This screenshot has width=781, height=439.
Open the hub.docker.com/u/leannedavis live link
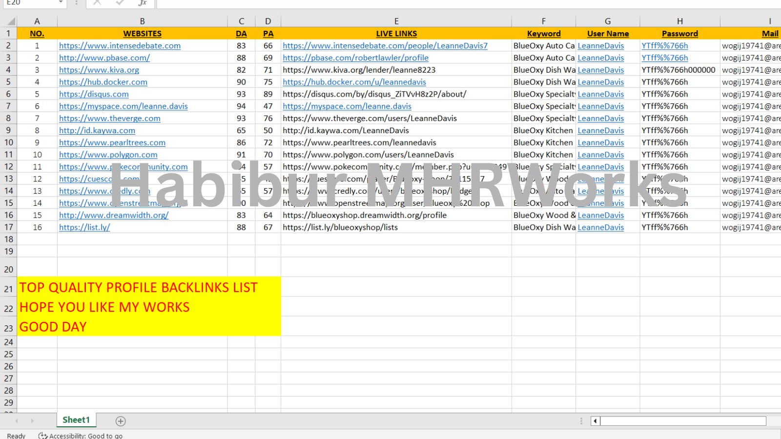(x=354, y=82)
